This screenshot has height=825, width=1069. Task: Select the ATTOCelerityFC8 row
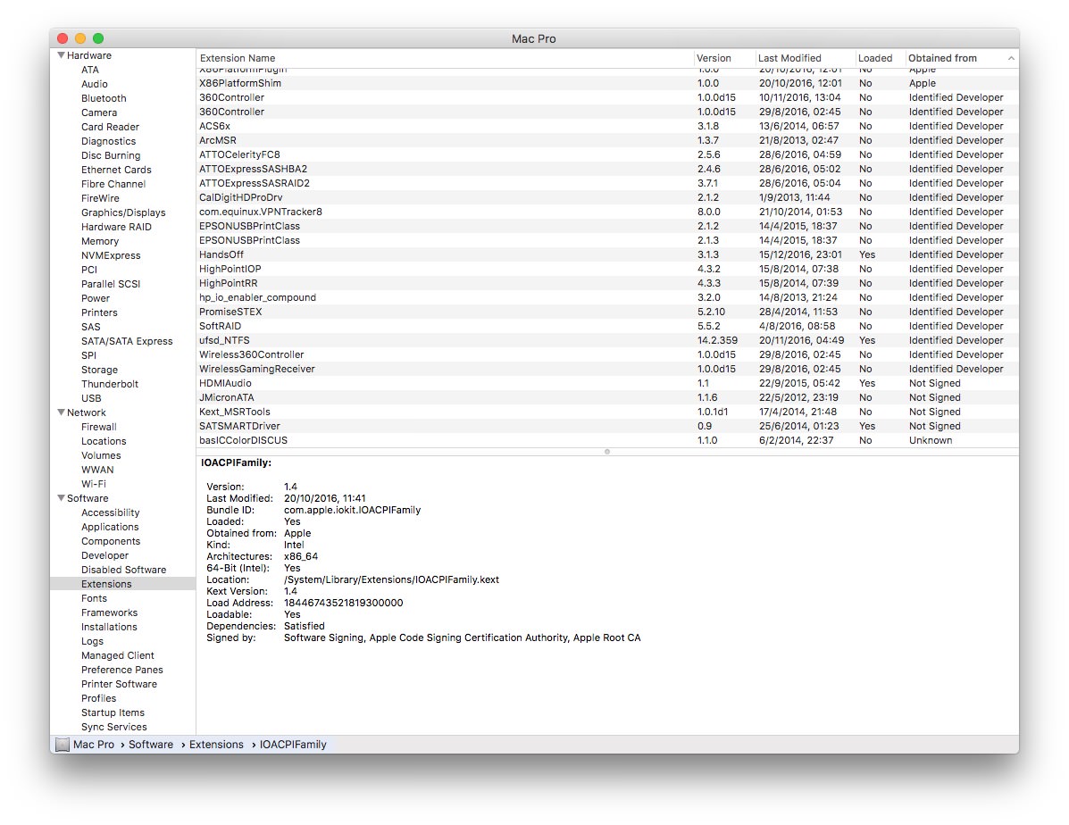point(607,154)
